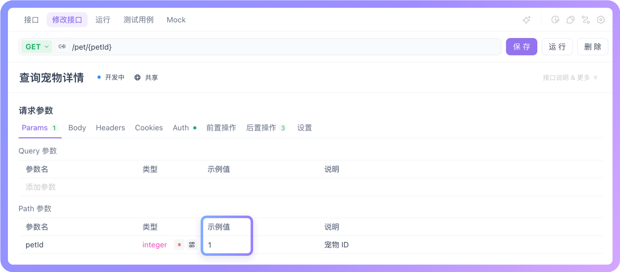Click the link icon beside the URL
620x272 pixels.
coord(62,47)
